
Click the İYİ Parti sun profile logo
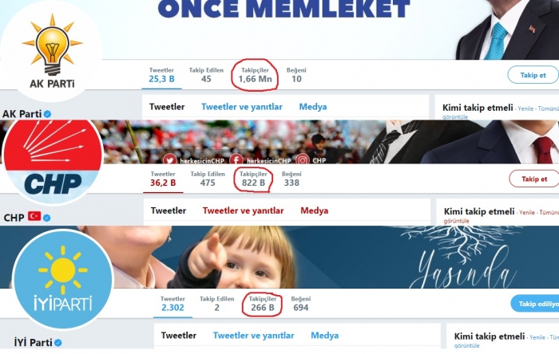coord(63,279)
